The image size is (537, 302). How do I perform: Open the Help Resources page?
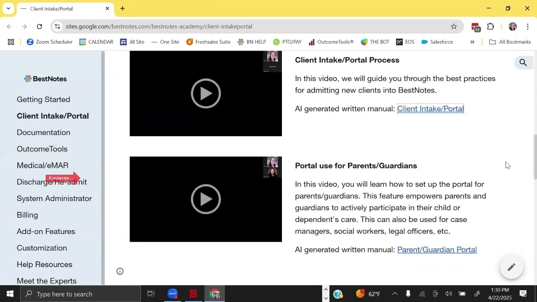coord(44,265)
